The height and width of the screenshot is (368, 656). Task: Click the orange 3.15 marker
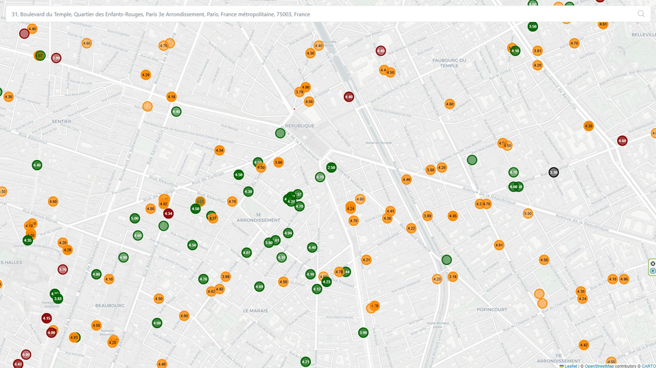[453, 277]
